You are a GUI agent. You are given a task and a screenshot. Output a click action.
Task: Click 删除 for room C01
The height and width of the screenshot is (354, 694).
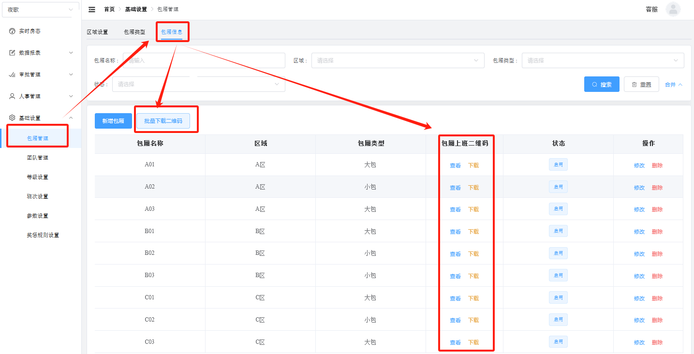(657, 298)
